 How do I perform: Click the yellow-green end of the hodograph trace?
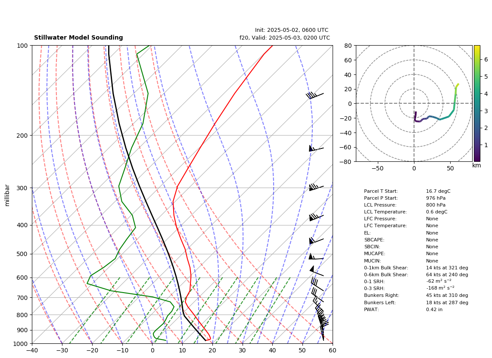[x=458, y=85]
